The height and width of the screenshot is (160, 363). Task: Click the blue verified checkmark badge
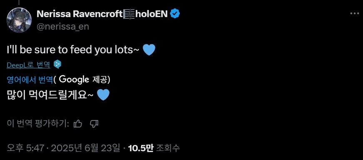coord(175,14)
